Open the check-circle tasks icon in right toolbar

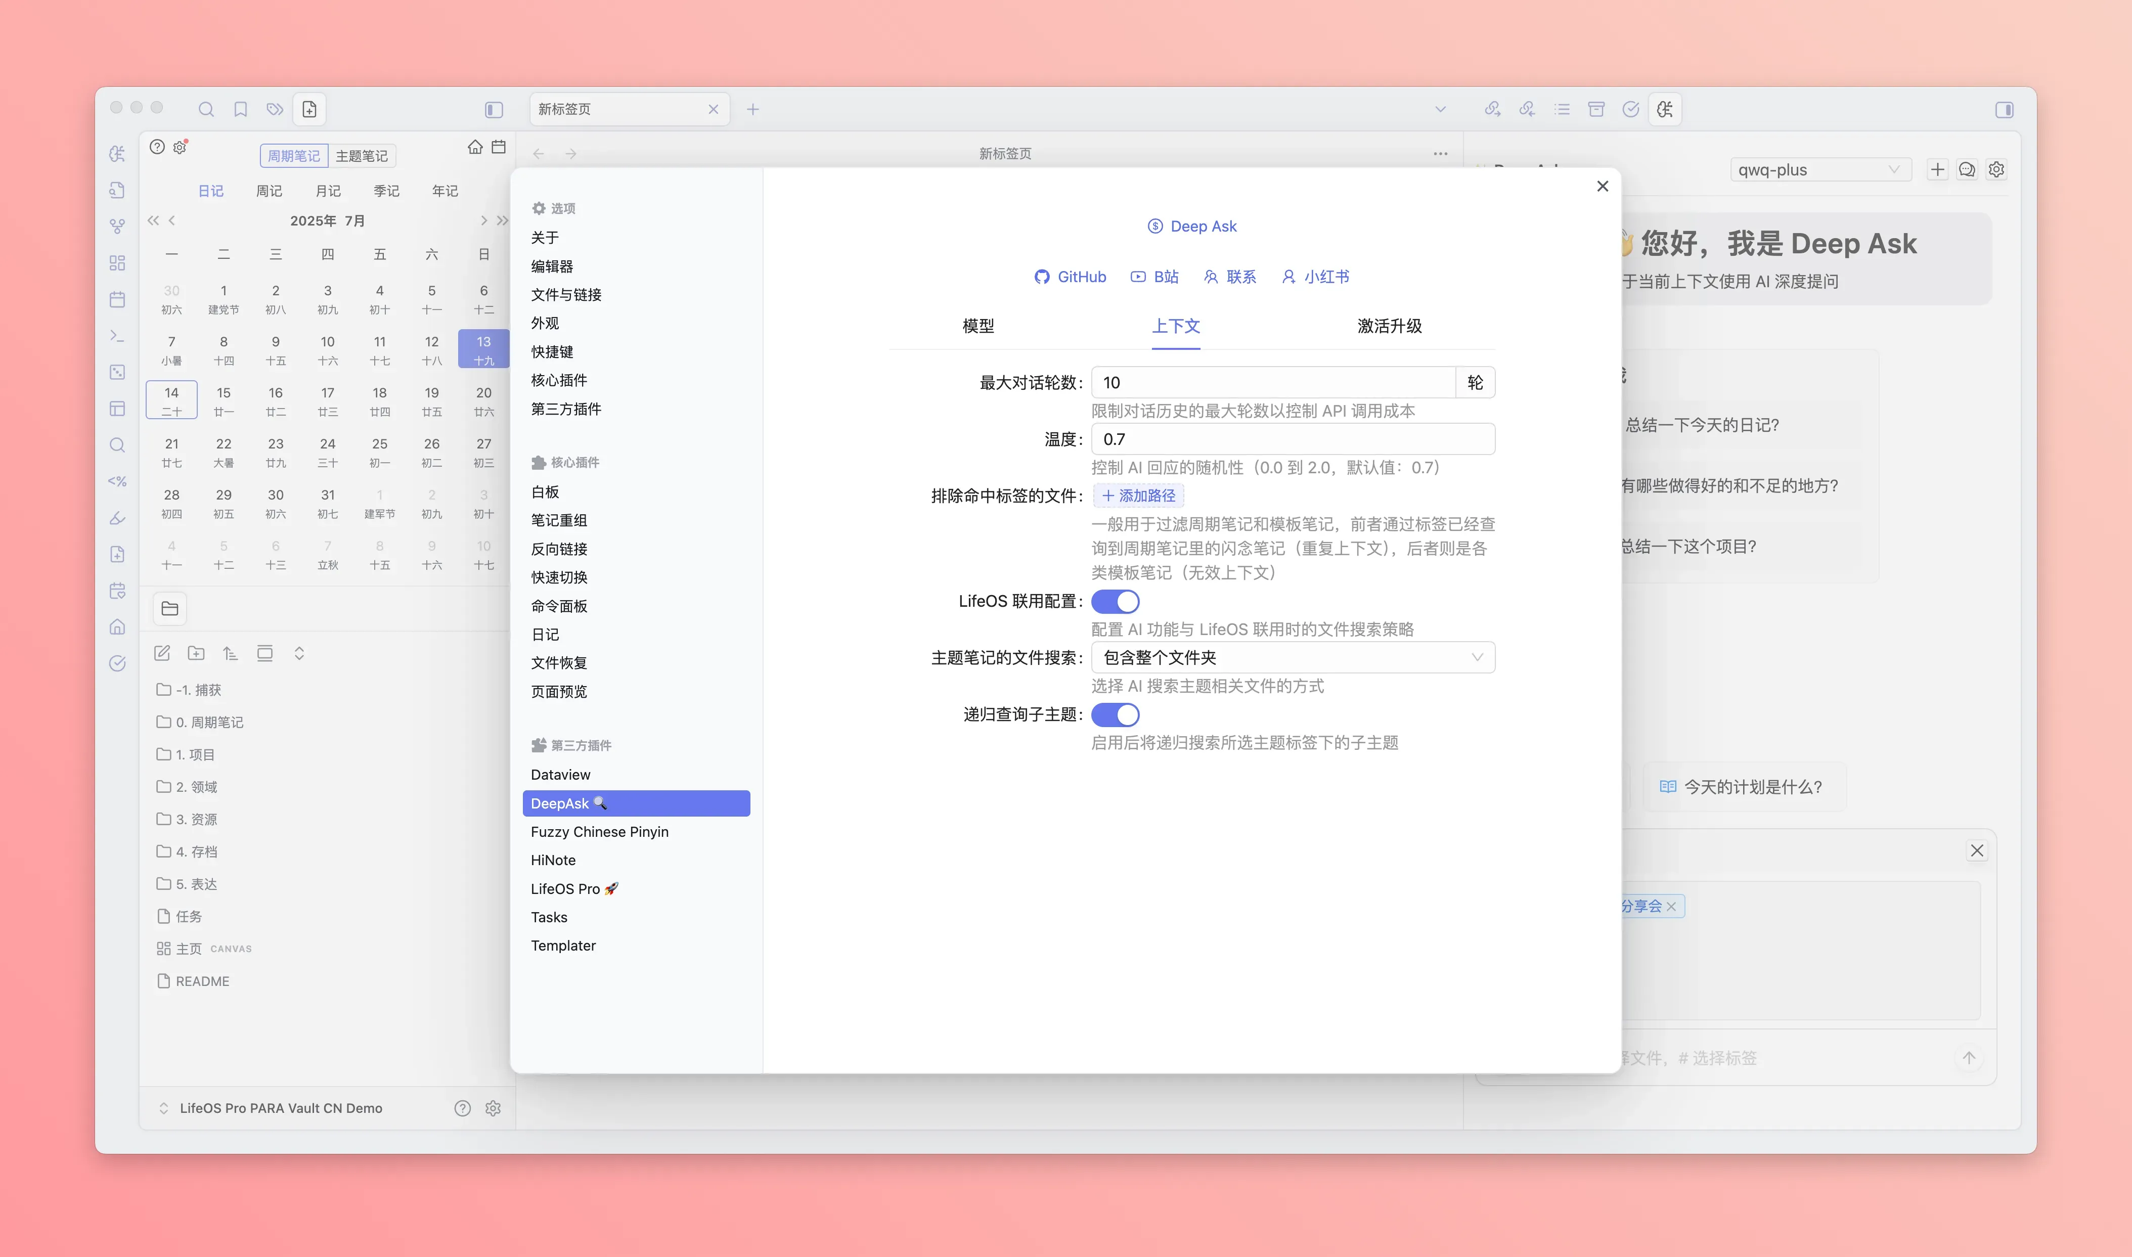(x=1630, y=109)
